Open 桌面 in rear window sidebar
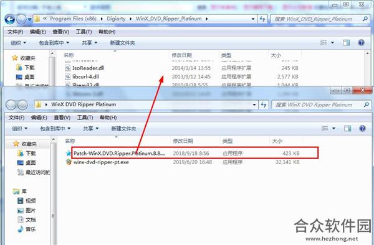 pos(26,77)
